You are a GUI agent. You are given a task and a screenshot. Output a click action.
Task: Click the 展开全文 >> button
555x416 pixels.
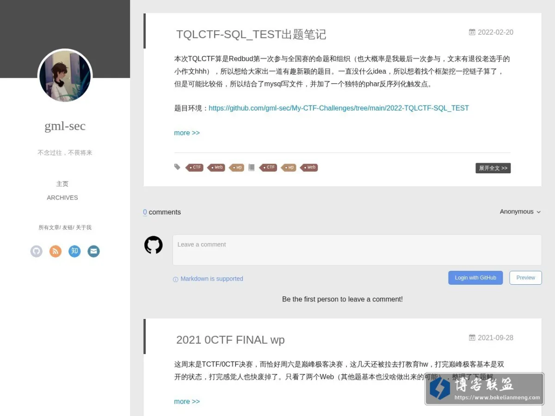click(493, 168)
